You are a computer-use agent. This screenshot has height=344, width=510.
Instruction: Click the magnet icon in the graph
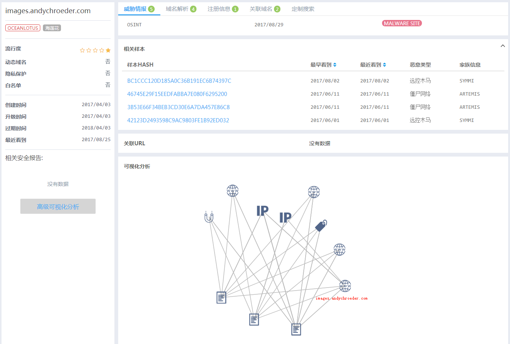pos(209,217)
